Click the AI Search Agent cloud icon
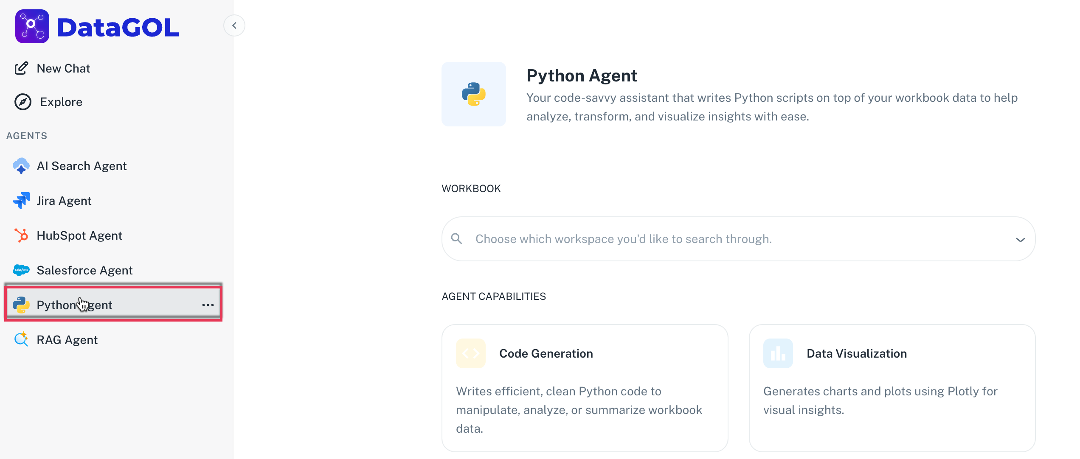The image size is (1080, 459). click(x=21, y=166)
